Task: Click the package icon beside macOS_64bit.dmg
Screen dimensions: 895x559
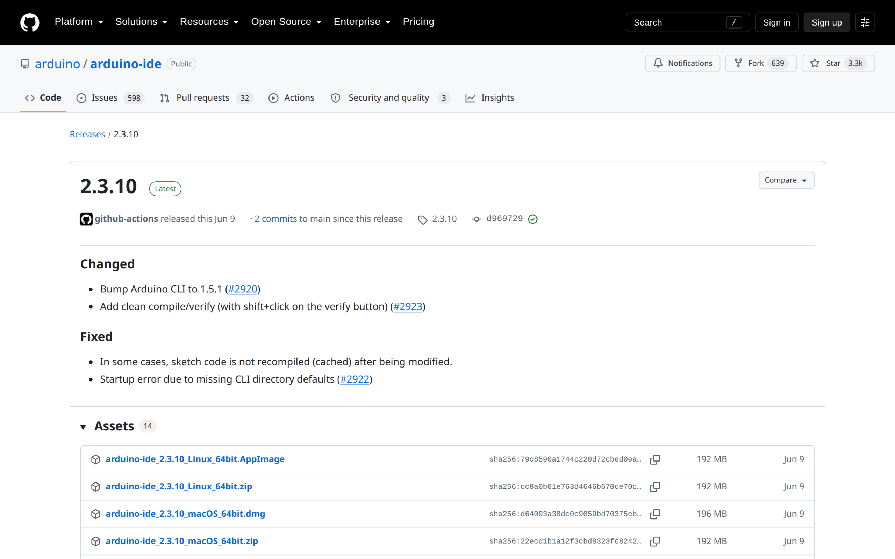Action: (x=96, y=514)
